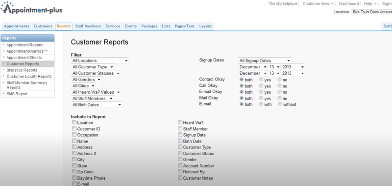The image size is (392, 186).
Task: Check the Heard Via? checkbox
Action: [x=180, y=122]
